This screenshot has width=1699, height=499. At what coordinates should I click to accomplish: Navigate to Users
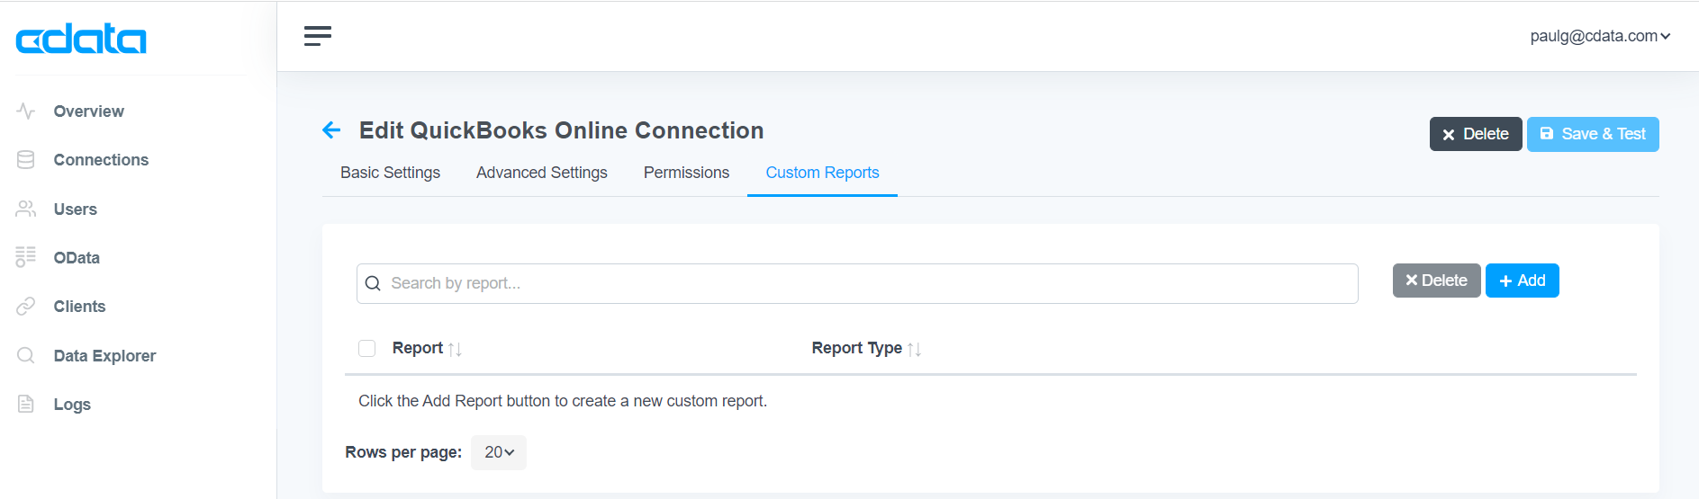(x=75, y=209)
